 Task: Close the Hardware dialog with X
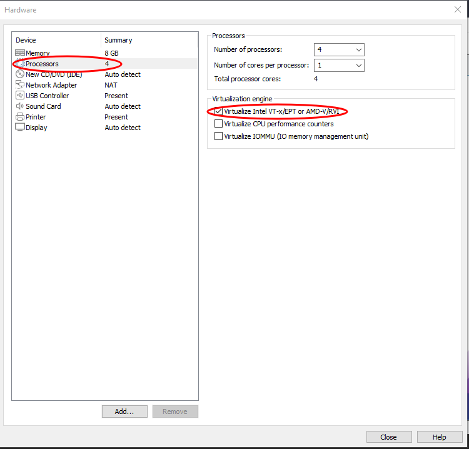(458, 9)
